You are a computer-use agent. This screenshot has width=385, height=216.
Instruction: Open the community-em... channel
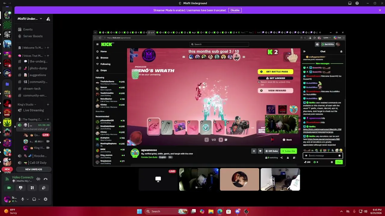tap(34, 96)
